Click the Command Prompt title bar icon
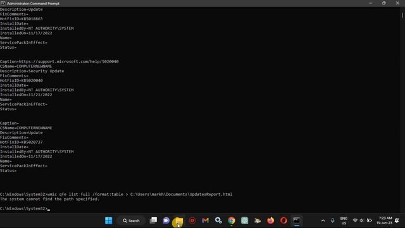The width and height of the screenshot is (405, 228). [3, 3]
